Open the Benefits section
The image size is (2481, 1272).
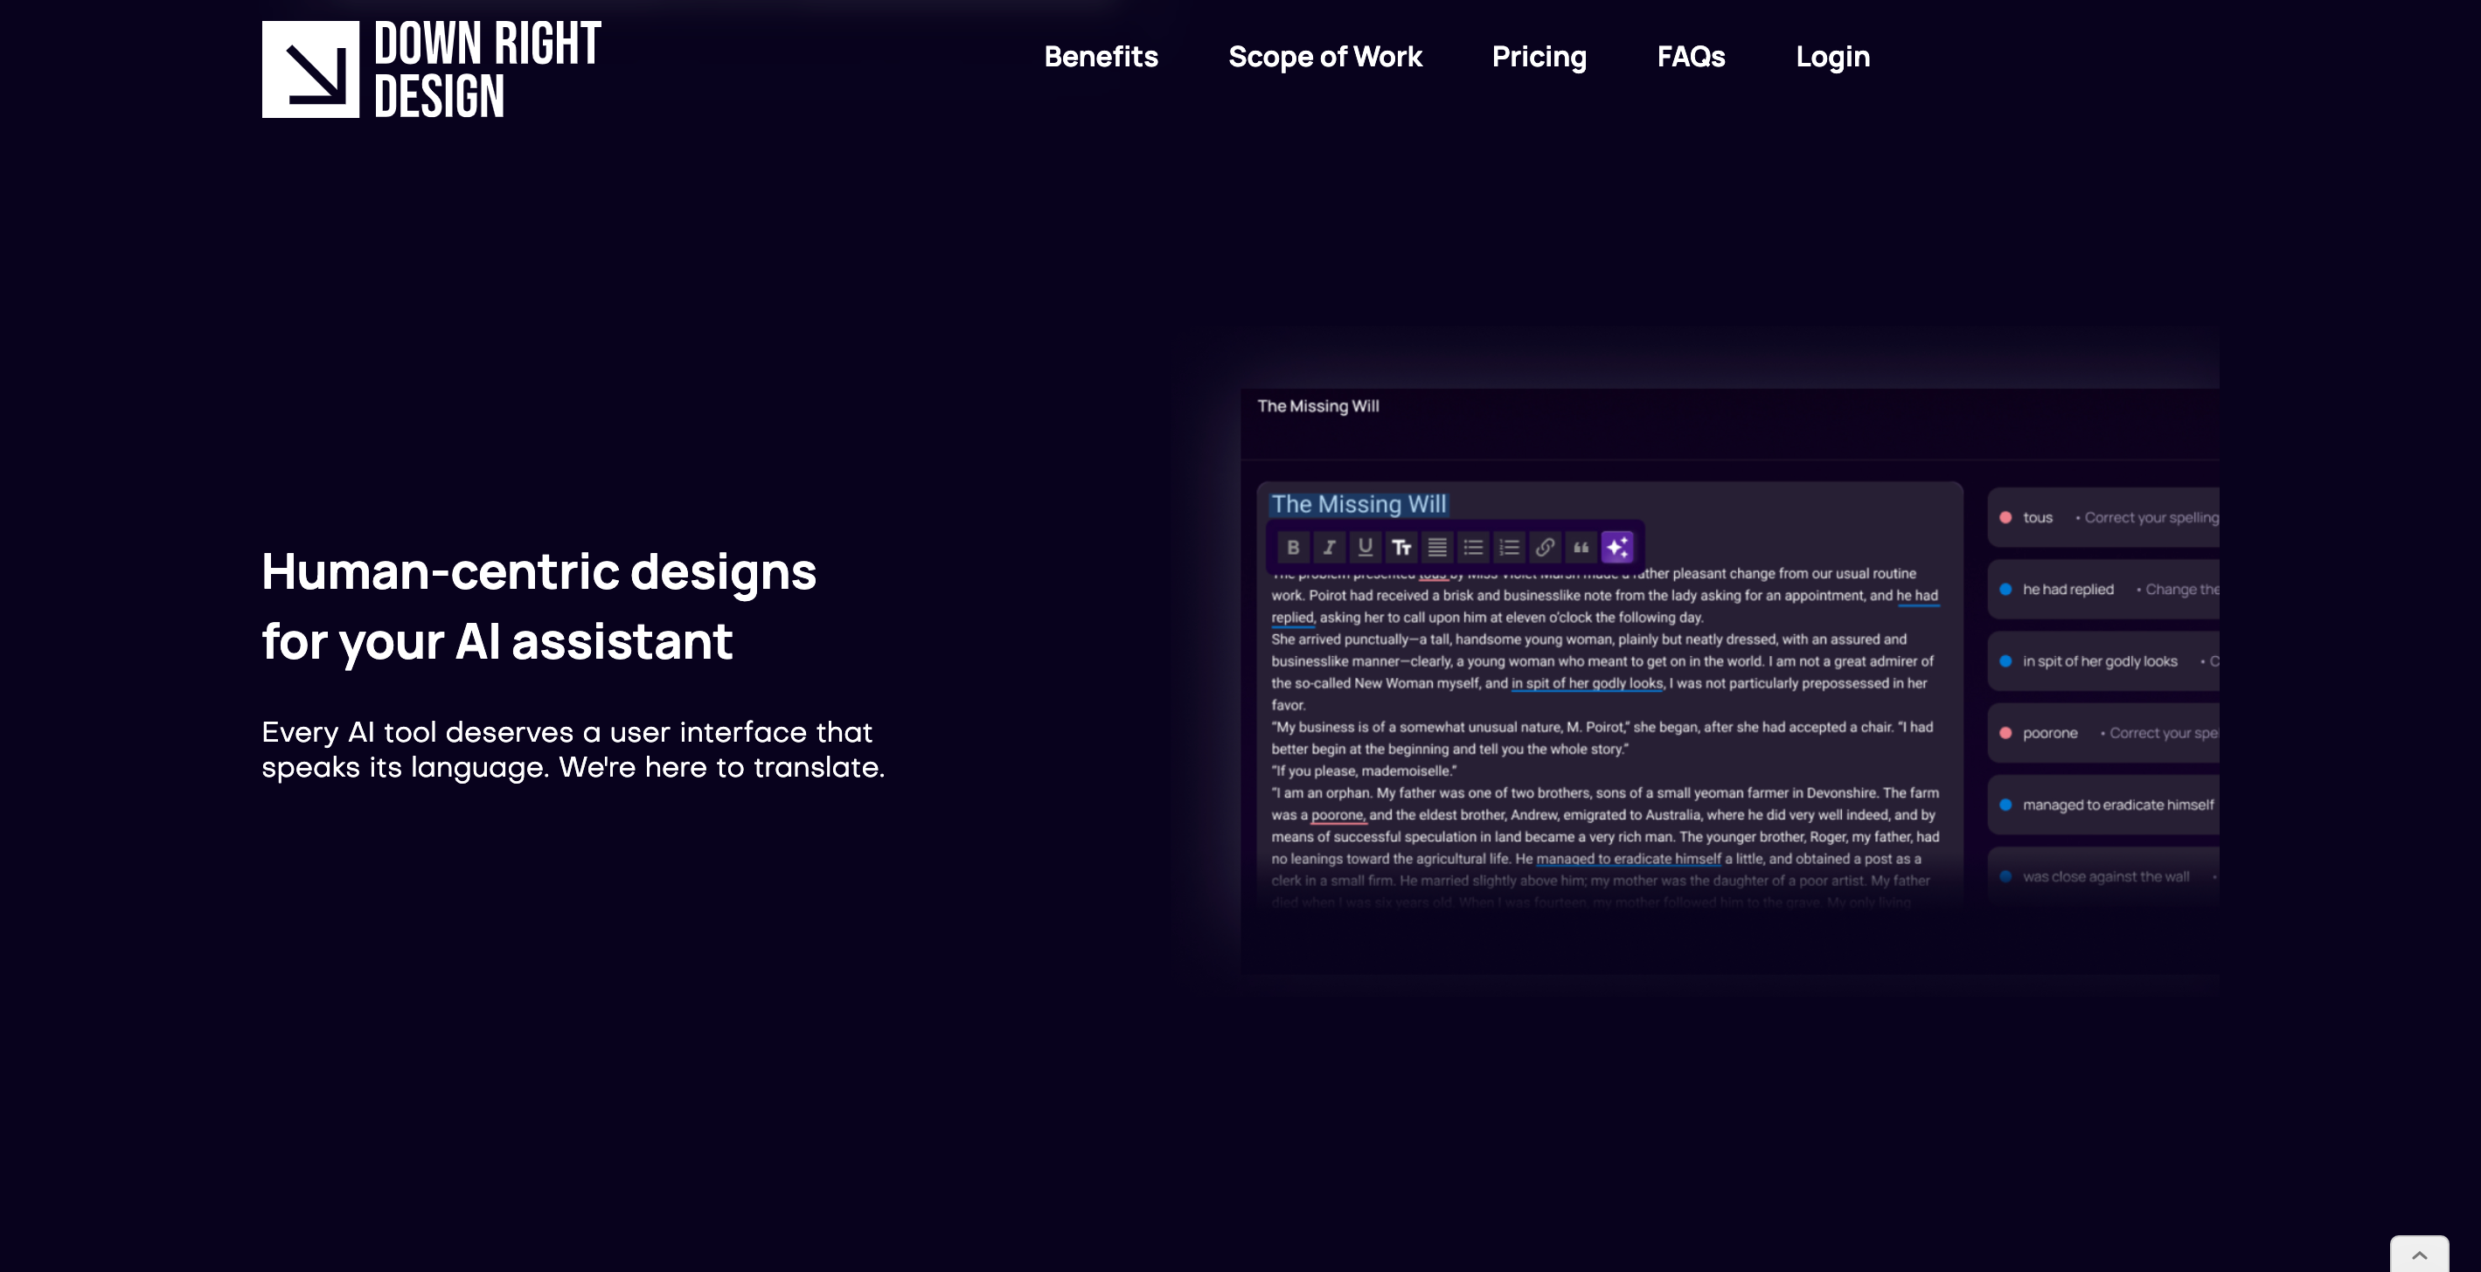pyautogui.click(x=1101, y=57)
